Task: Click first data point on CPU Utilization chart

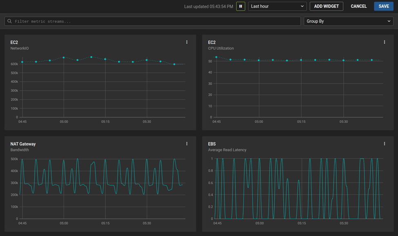Action: tap(216, 57)
